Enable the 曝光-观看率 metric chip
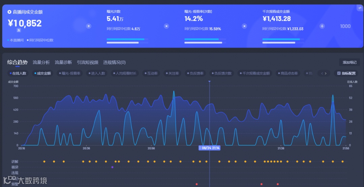The width and height of the screenshot is (364, 187). [x=70, y=73]
